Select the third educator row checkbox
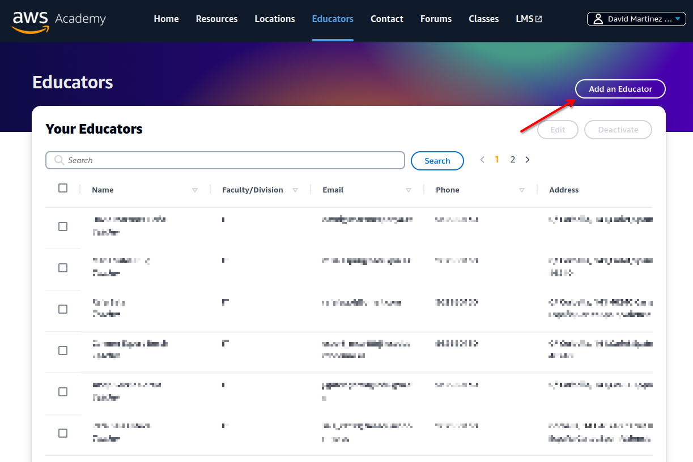The image size is (693, 462). click(x=63, y=309)
